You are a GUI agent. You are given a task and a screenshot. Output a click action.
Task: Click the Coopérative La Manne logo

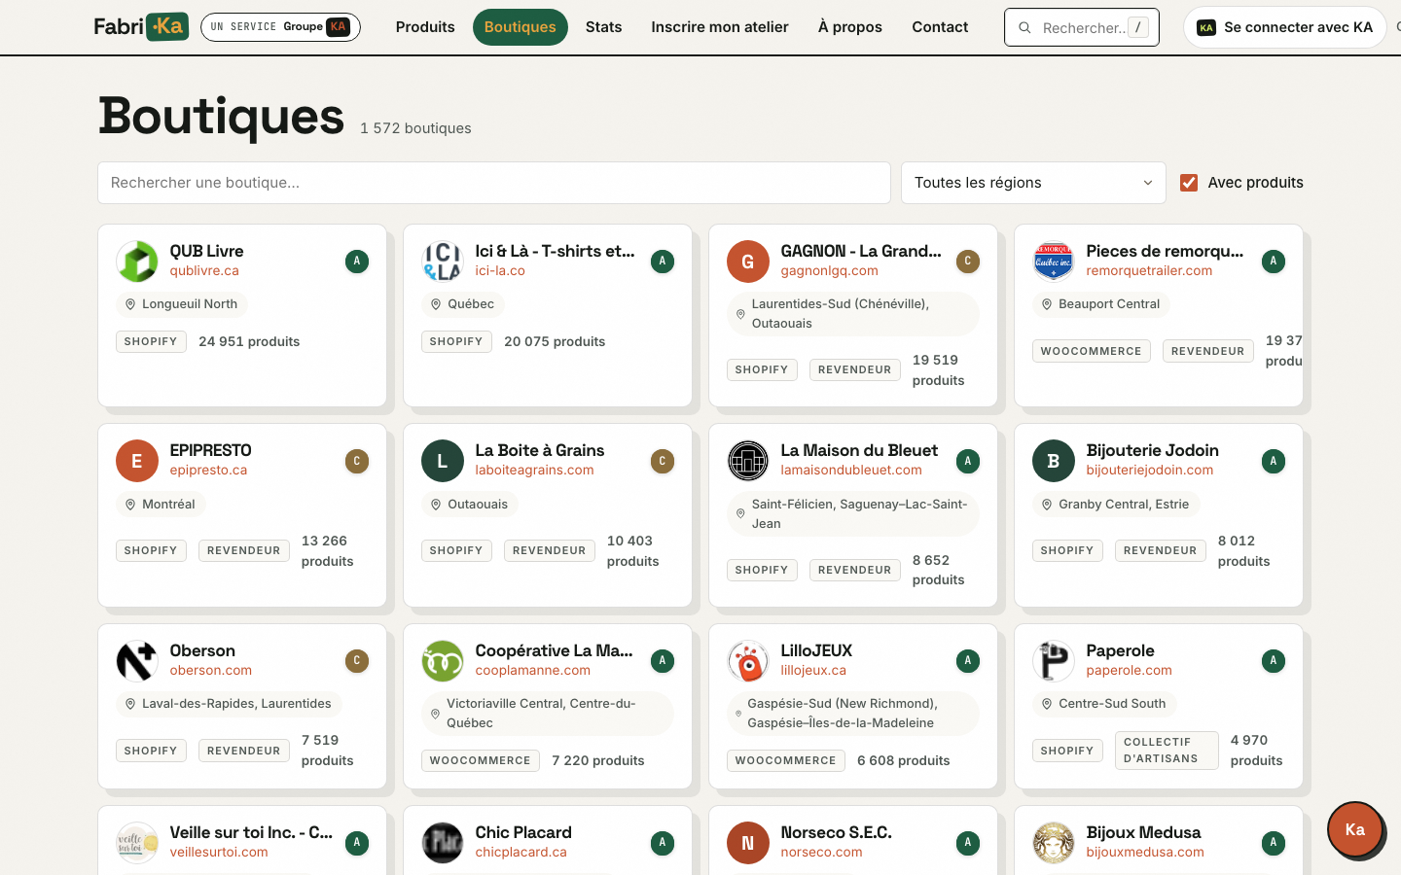443,661
